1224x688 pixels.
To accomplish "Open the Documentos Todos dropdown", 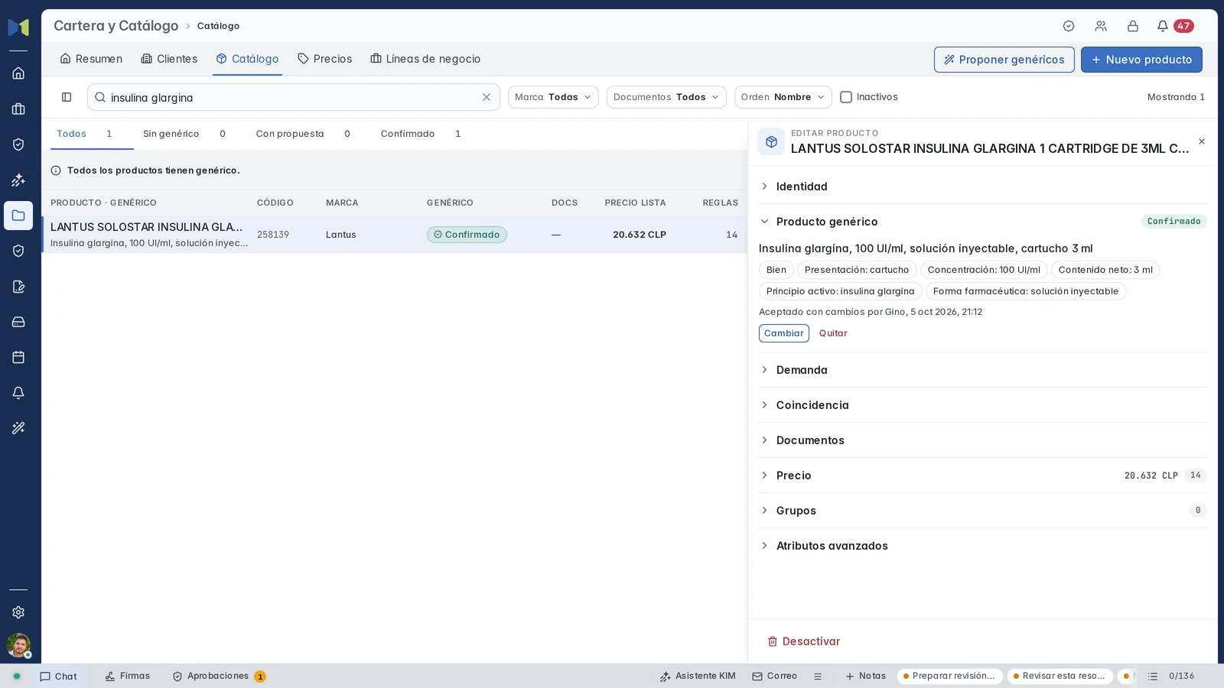I will pos(666,97).
